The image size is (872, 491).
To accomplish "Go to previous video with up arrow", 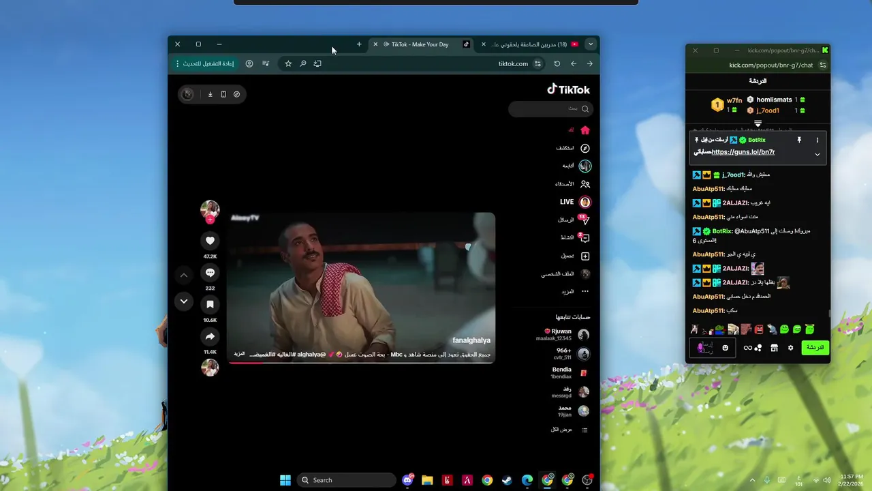I will 184,276.
